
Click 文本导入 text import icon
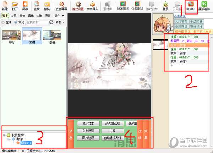[x=92, y=6]
